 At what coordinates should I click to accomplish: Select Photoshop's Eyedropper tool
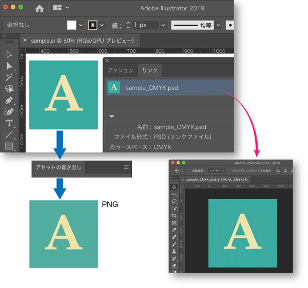click(x=174, y=230)
